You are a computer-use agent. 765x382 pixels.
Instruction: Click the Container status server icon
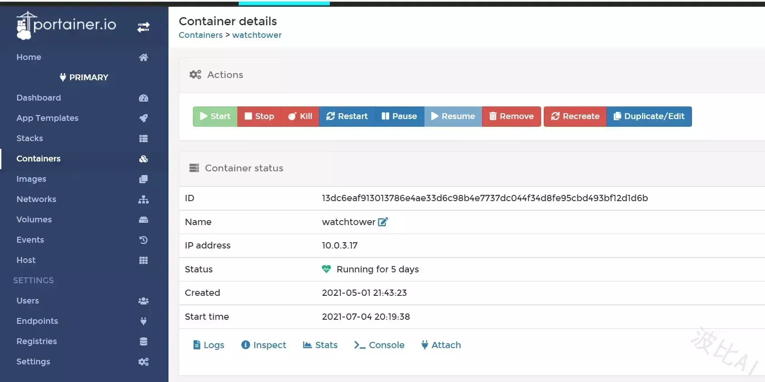194,168
